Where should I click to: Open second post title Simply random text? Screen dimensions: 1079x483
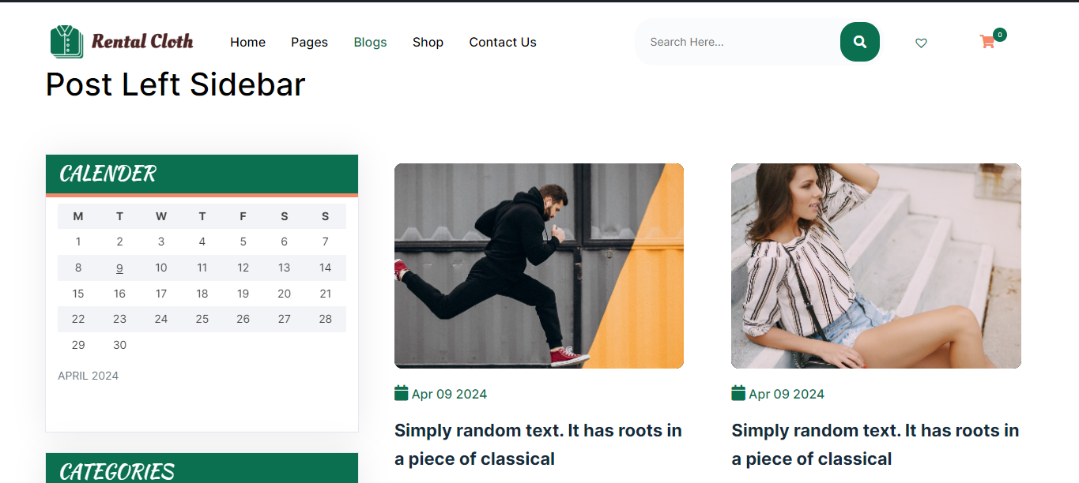[875, 444]
